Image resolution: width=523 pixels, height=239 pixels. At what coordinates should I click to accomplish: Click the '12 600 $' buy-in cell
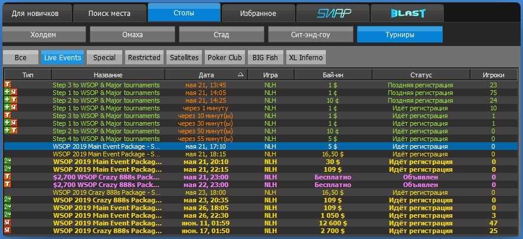(333, 223)
